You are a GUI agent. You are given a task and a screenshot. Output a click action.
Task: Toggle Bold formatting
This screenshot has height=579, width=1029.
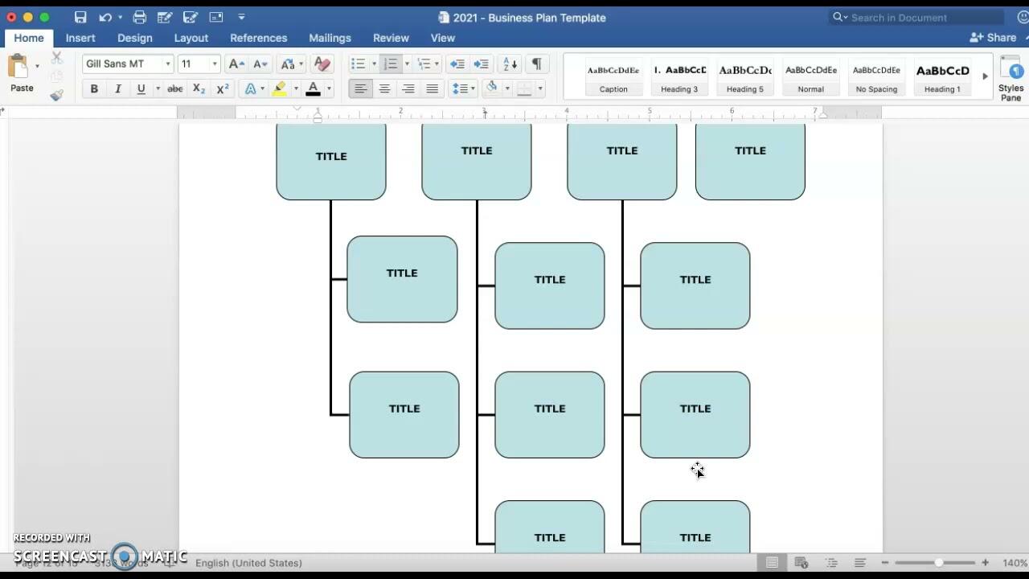[94, 88]
